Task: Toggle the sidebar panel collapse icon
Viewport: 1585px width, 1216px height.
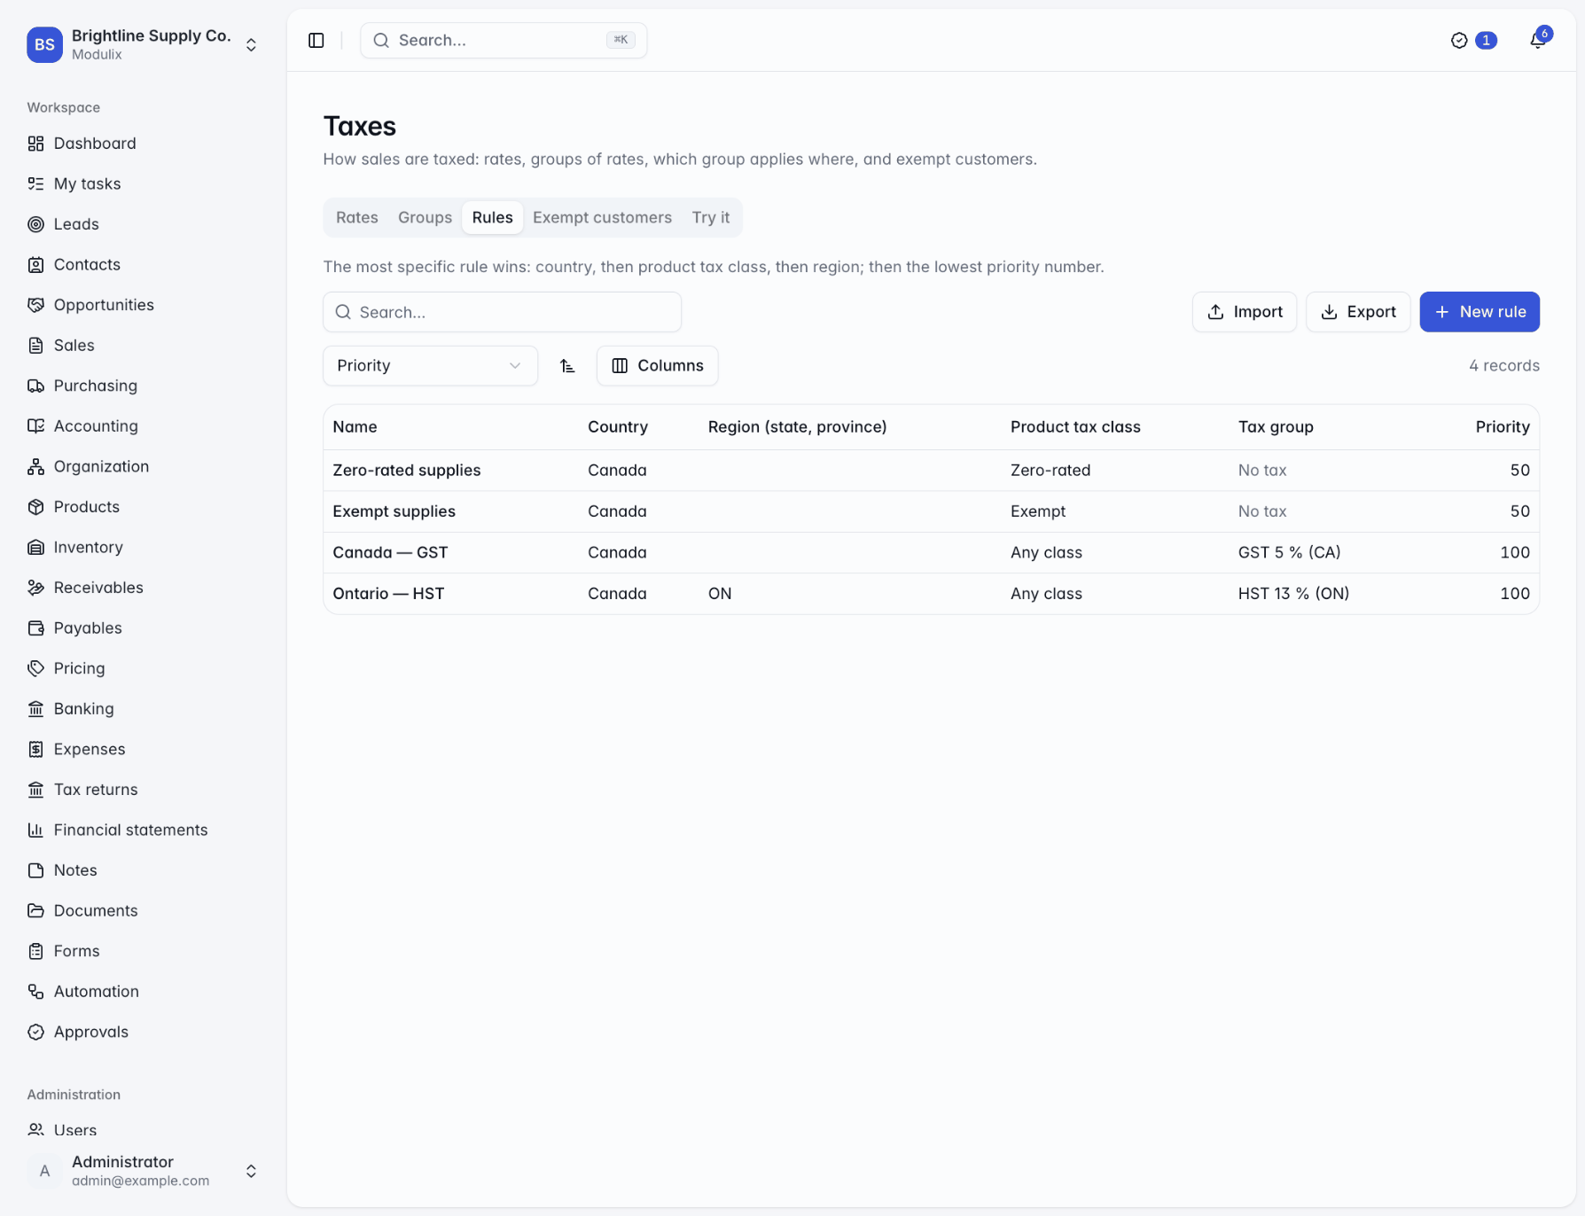Action: (316, 40)
